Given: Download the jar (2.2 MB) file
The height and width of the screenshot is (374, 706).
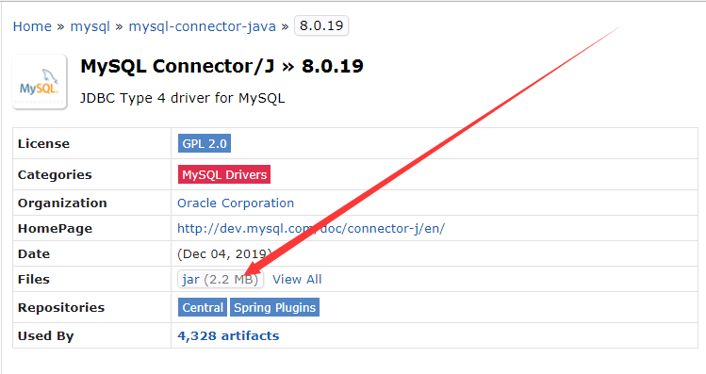Looking at the screenshot, I should [221, 279].
